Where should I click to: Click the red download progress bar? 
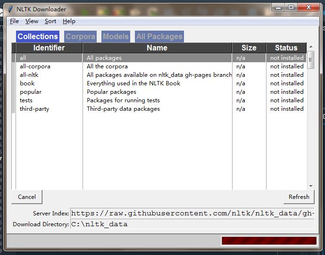269,241
